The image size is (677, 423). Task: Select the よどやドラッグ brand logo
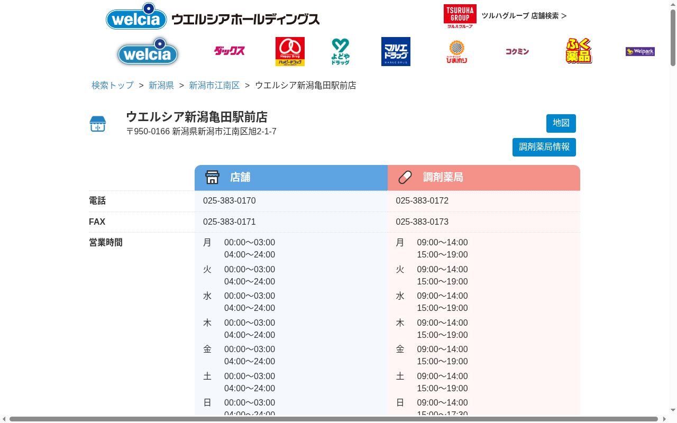(x=340, y=51)
